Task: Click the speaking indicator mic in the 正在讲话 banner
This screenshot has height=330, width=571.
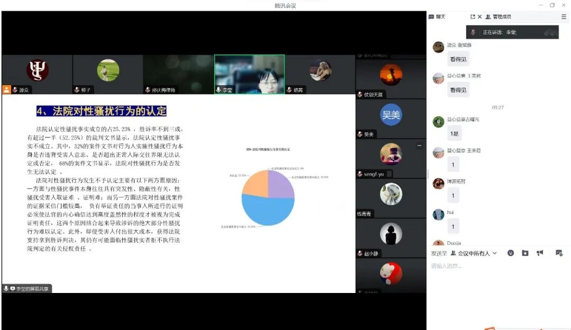Action: pos(473,32)
